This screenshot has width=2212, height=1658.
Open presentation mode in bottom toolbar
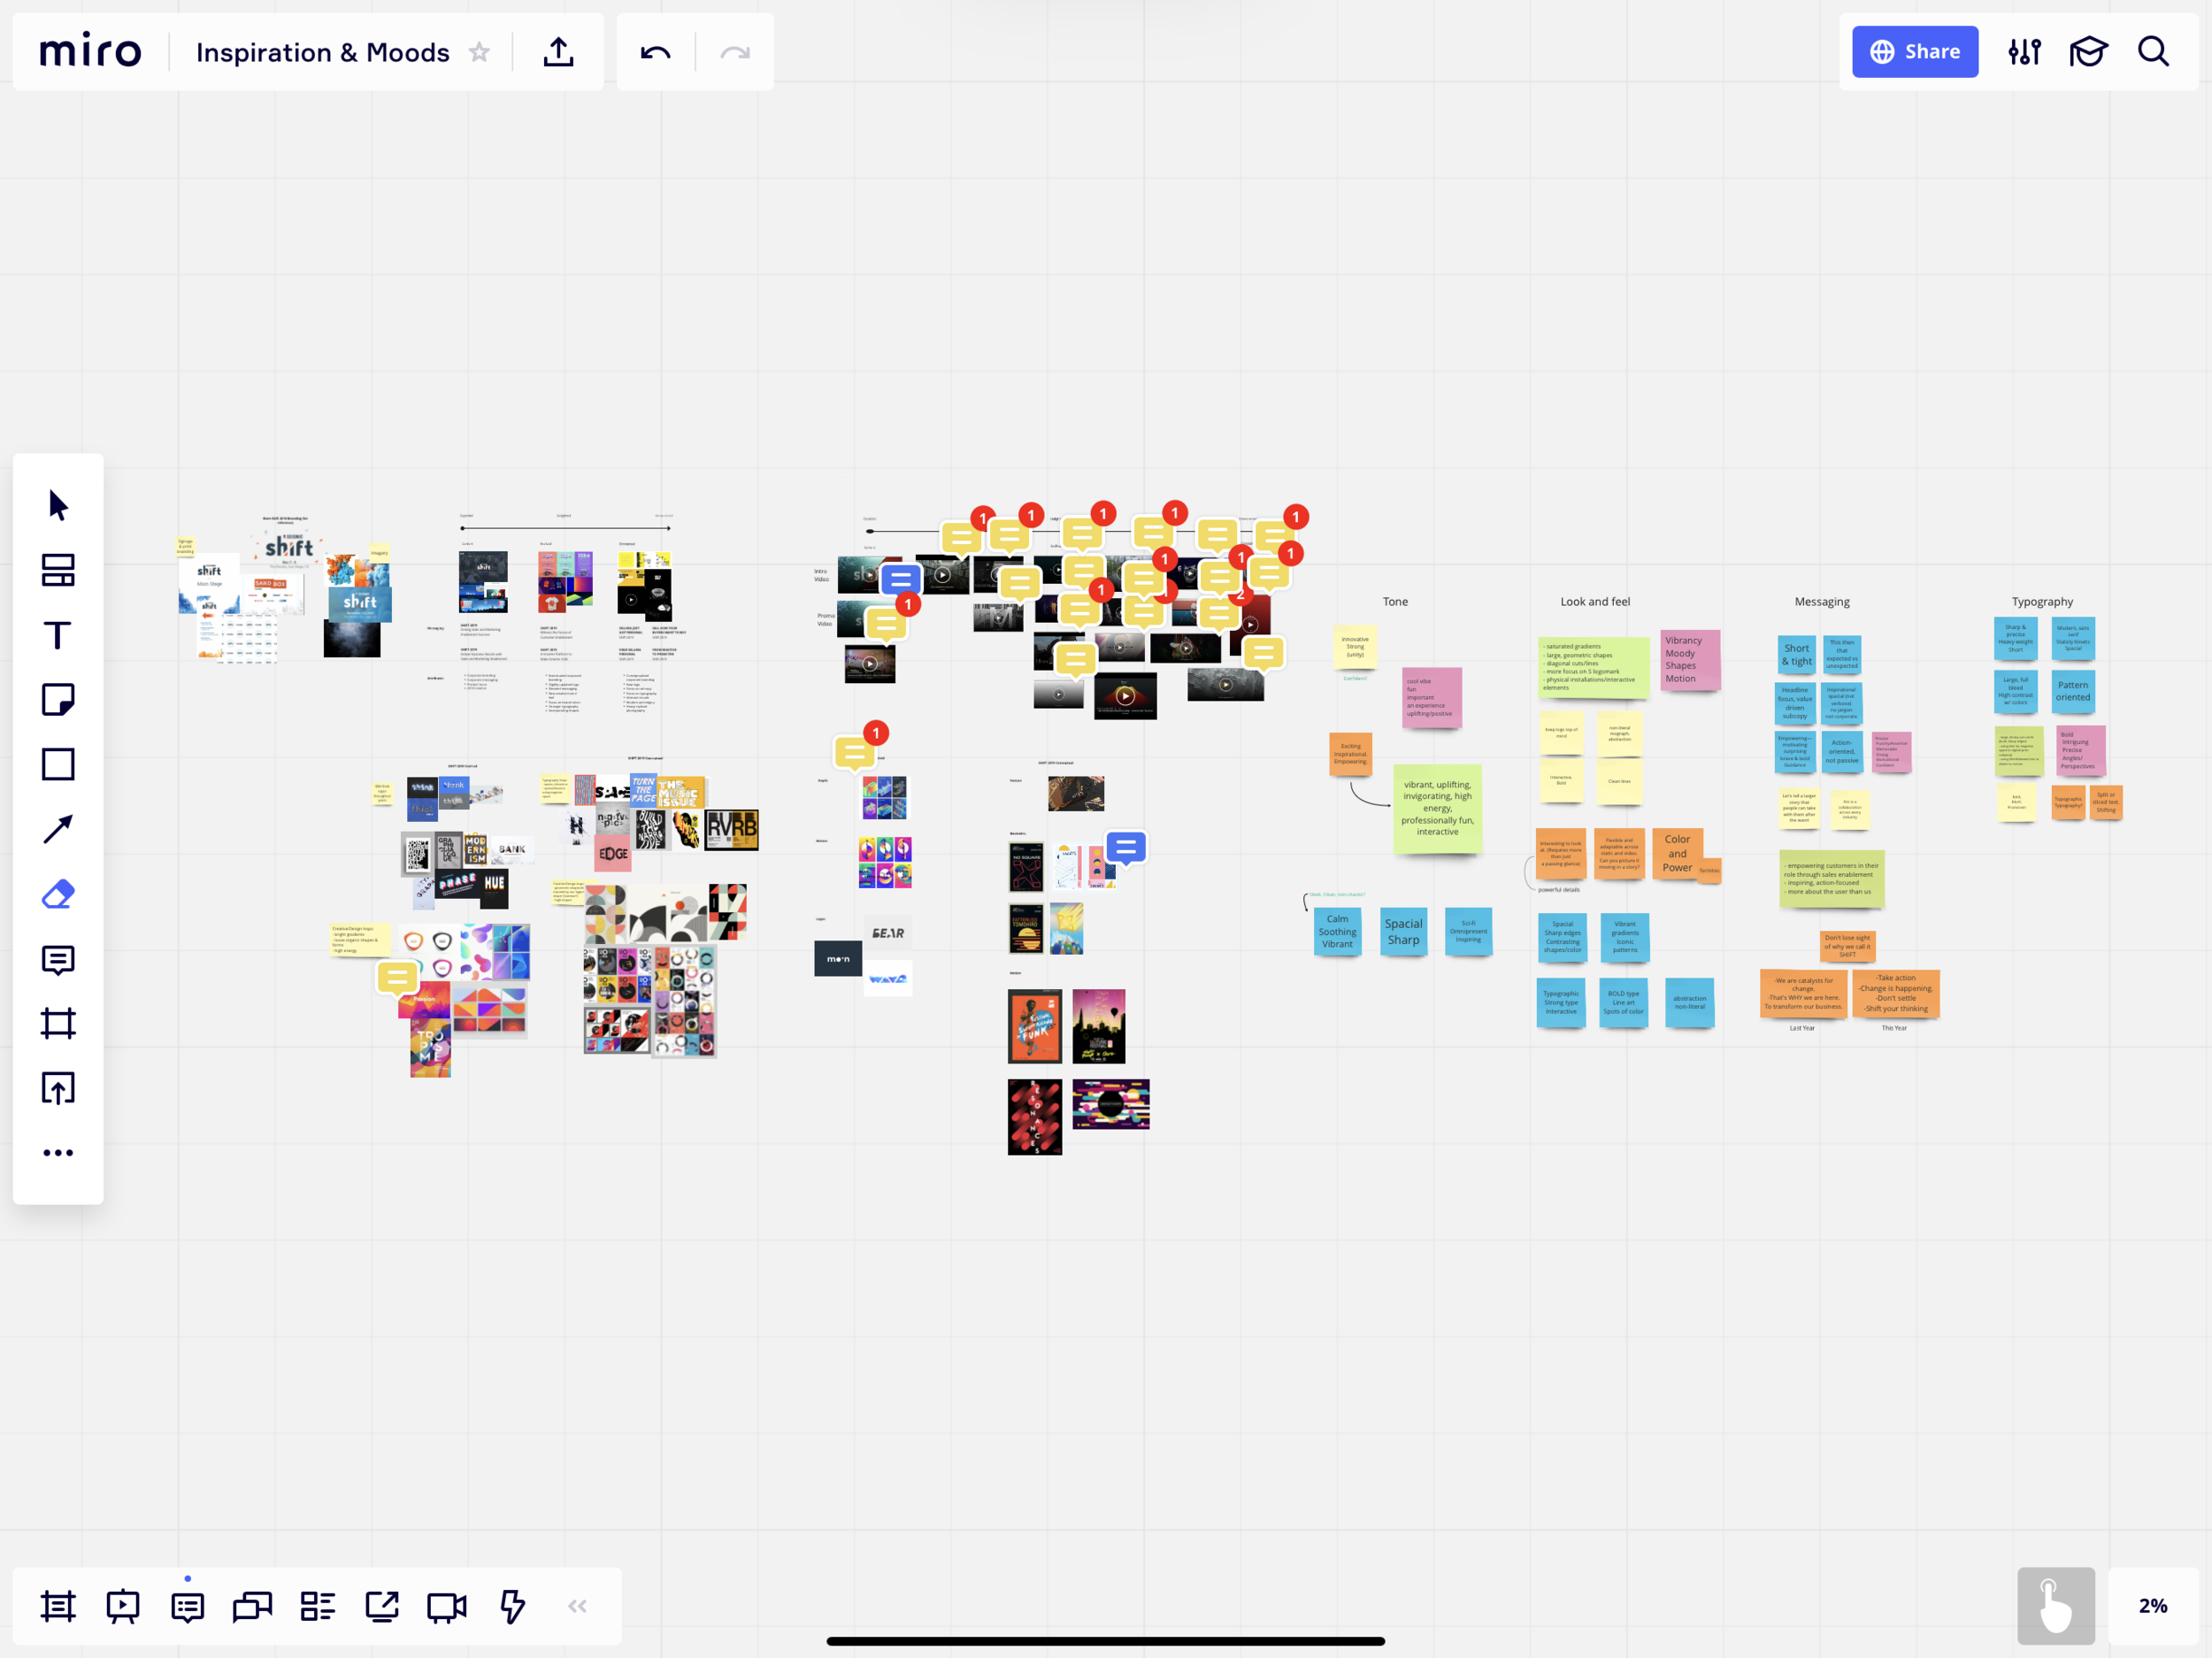pyautogui.click(x=123, y=1606)
